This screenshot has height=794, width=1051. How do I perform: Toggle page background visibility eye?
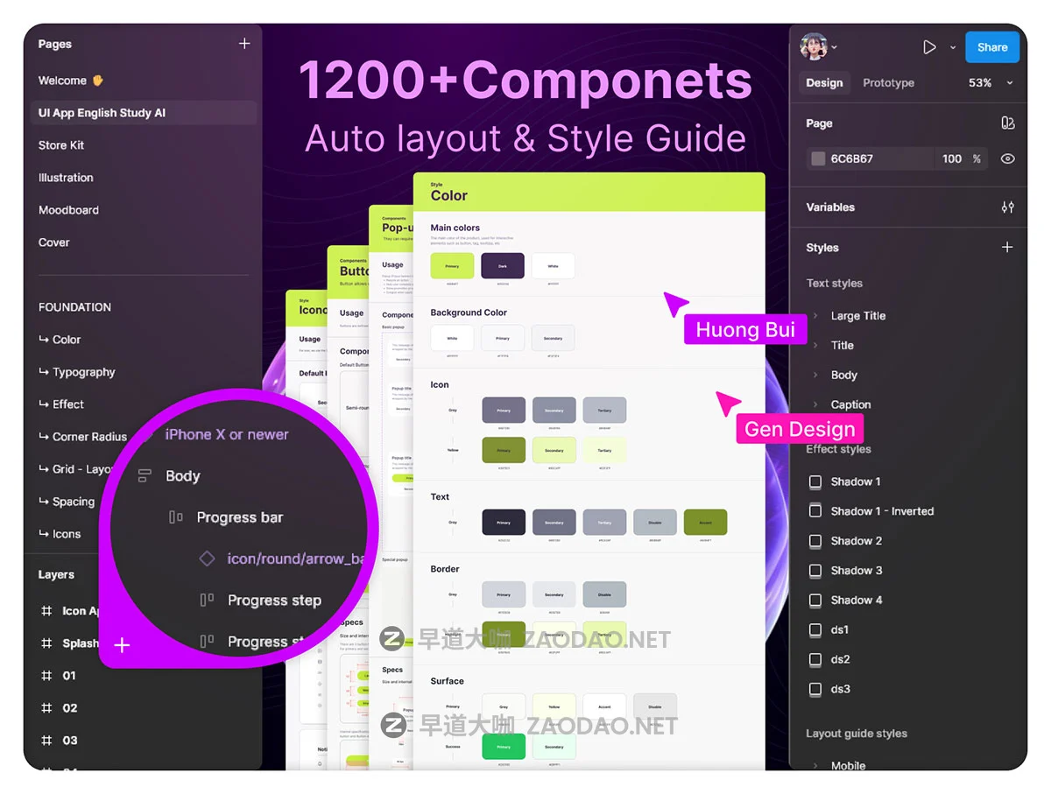tap(1007, 159)
